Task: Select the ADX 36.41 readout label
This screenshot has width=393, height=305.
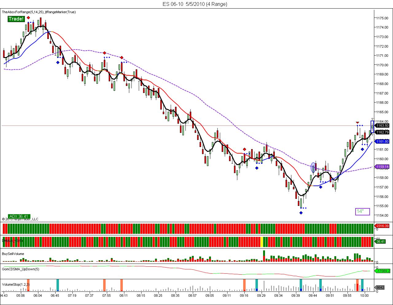Action: tap(18, 216)
